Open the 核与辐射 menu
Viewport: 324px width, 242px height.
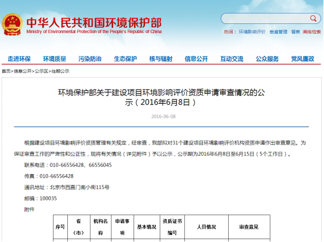161,59
